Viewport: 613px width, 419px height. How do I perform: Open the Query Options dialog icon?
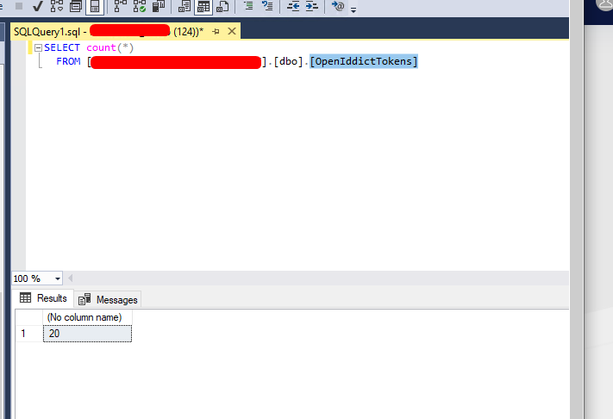[x=76, y=6]
